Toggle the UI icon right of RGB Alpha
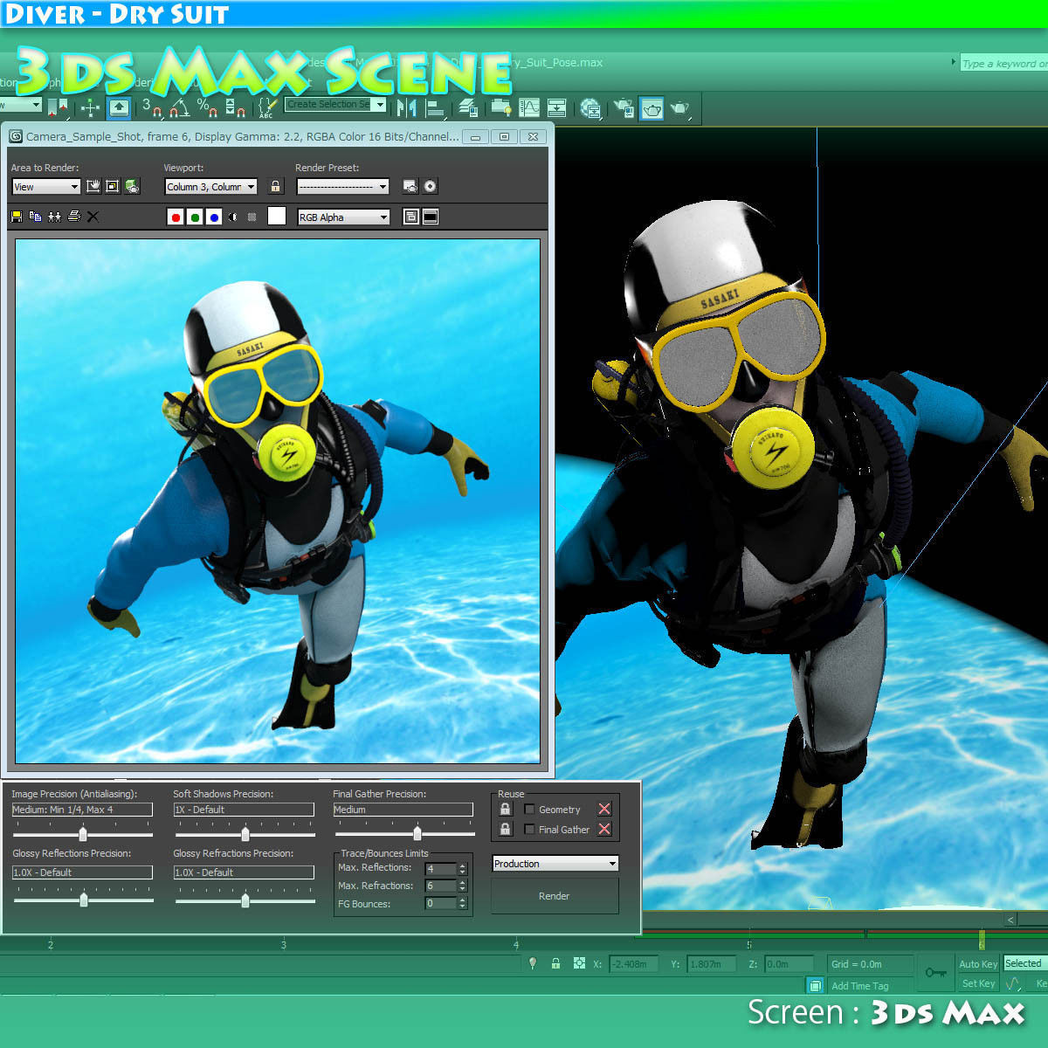This screenshot has height=1048, width=1048. (x=431, y=217)
